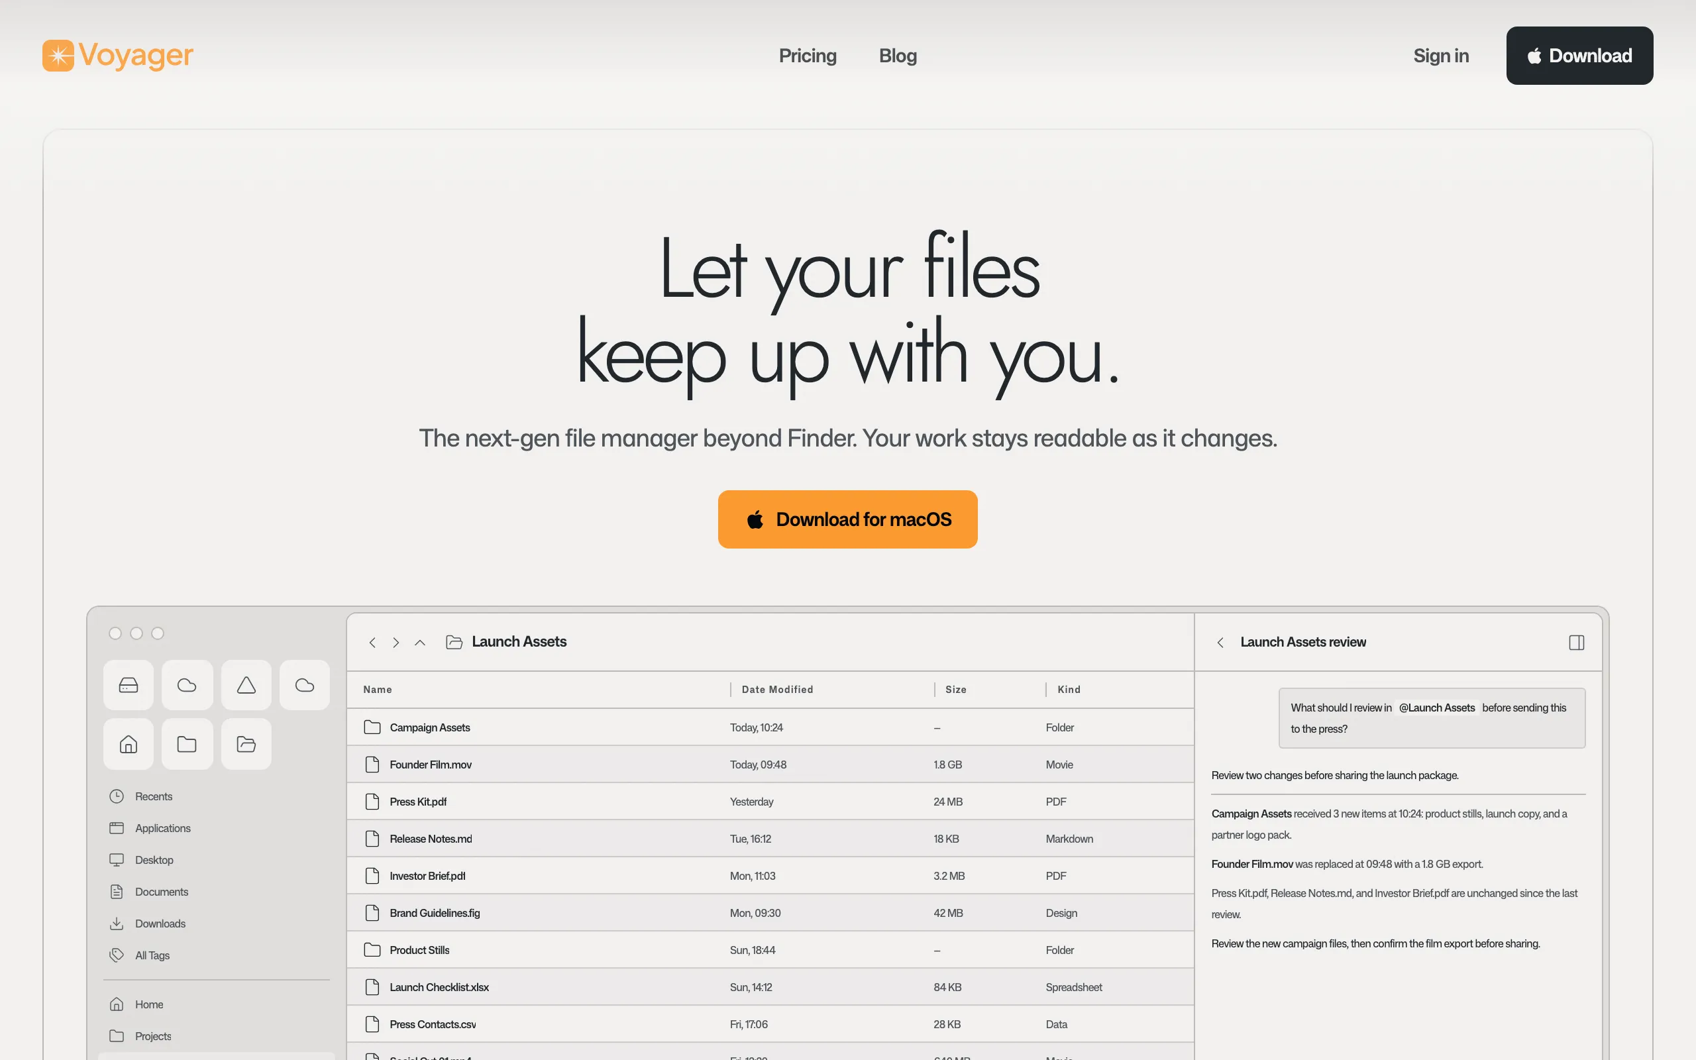The width and height of the screenshot is (1696, 1060).
Task: Click the first cloud icon tile
Action: 187,685
